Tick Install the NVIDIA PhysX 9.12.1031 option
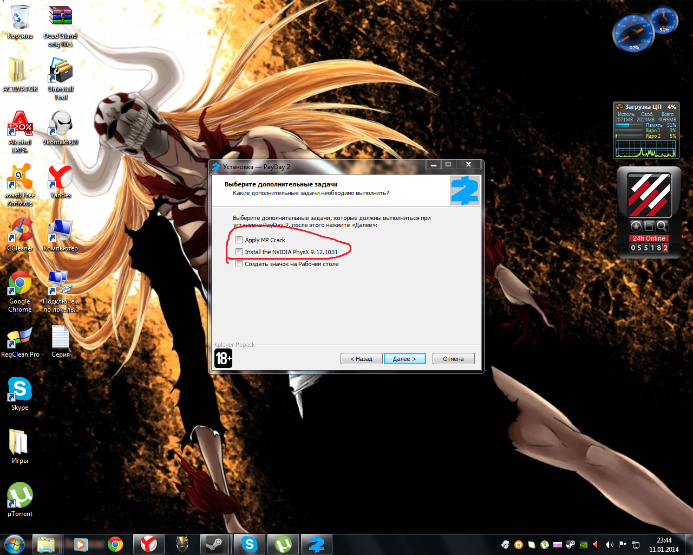The image size is (693, 555). click(239, 252)
